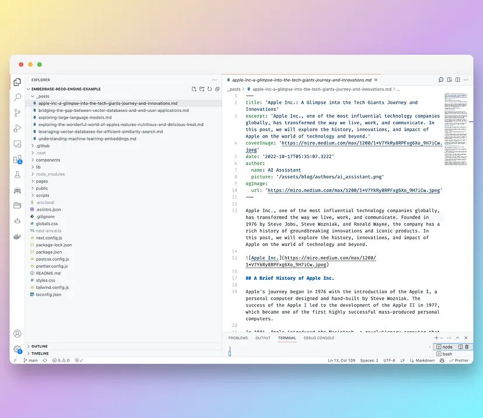Screen dimensions: 483x418
Task: Expand the TIMELINE section
Action: pyautogui.click(x=123, y=353)
